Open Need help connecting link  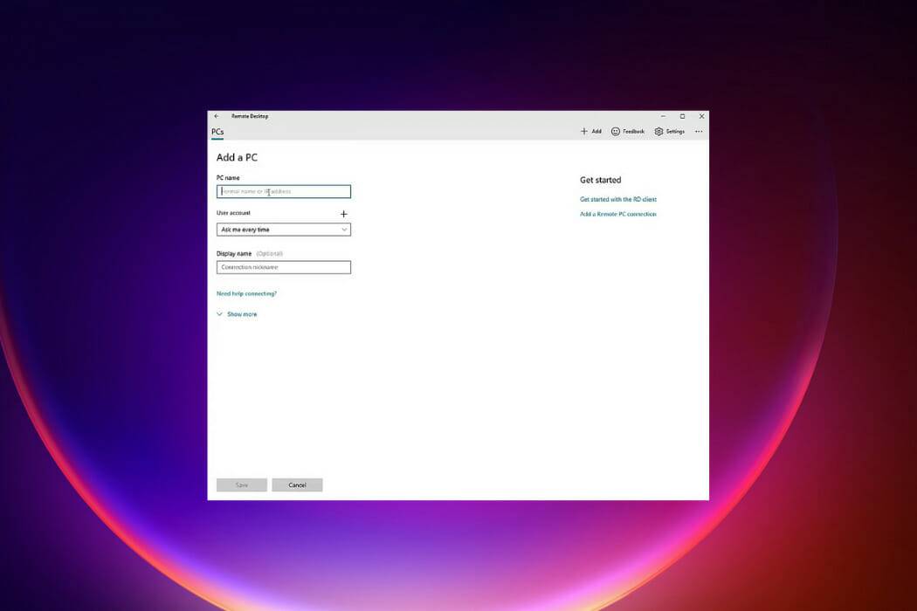tap(246, 293)
